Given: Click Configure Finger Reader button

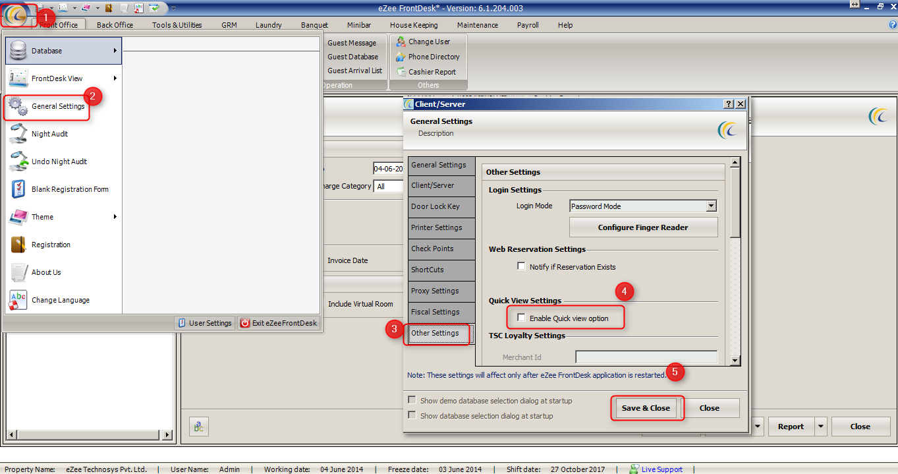Looking at the screenshot, I should (x=643, y=227).
